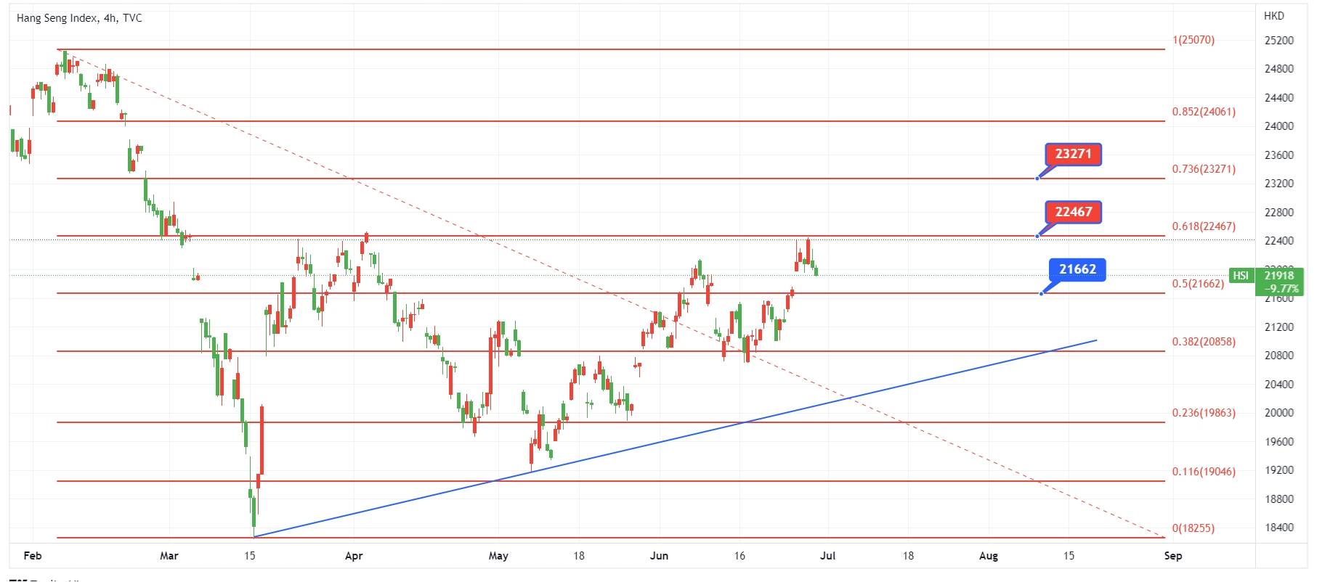
Task: Click 20400 on the price axis
Action: [x=1278, y=385]
